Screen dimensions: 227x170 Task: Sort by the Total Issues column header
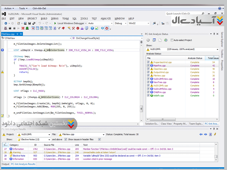(x=213, y=58)
